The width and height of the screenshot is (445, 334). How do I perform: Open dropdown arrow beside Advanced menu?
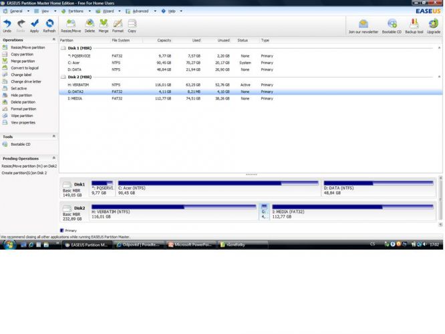pos(155,11)
